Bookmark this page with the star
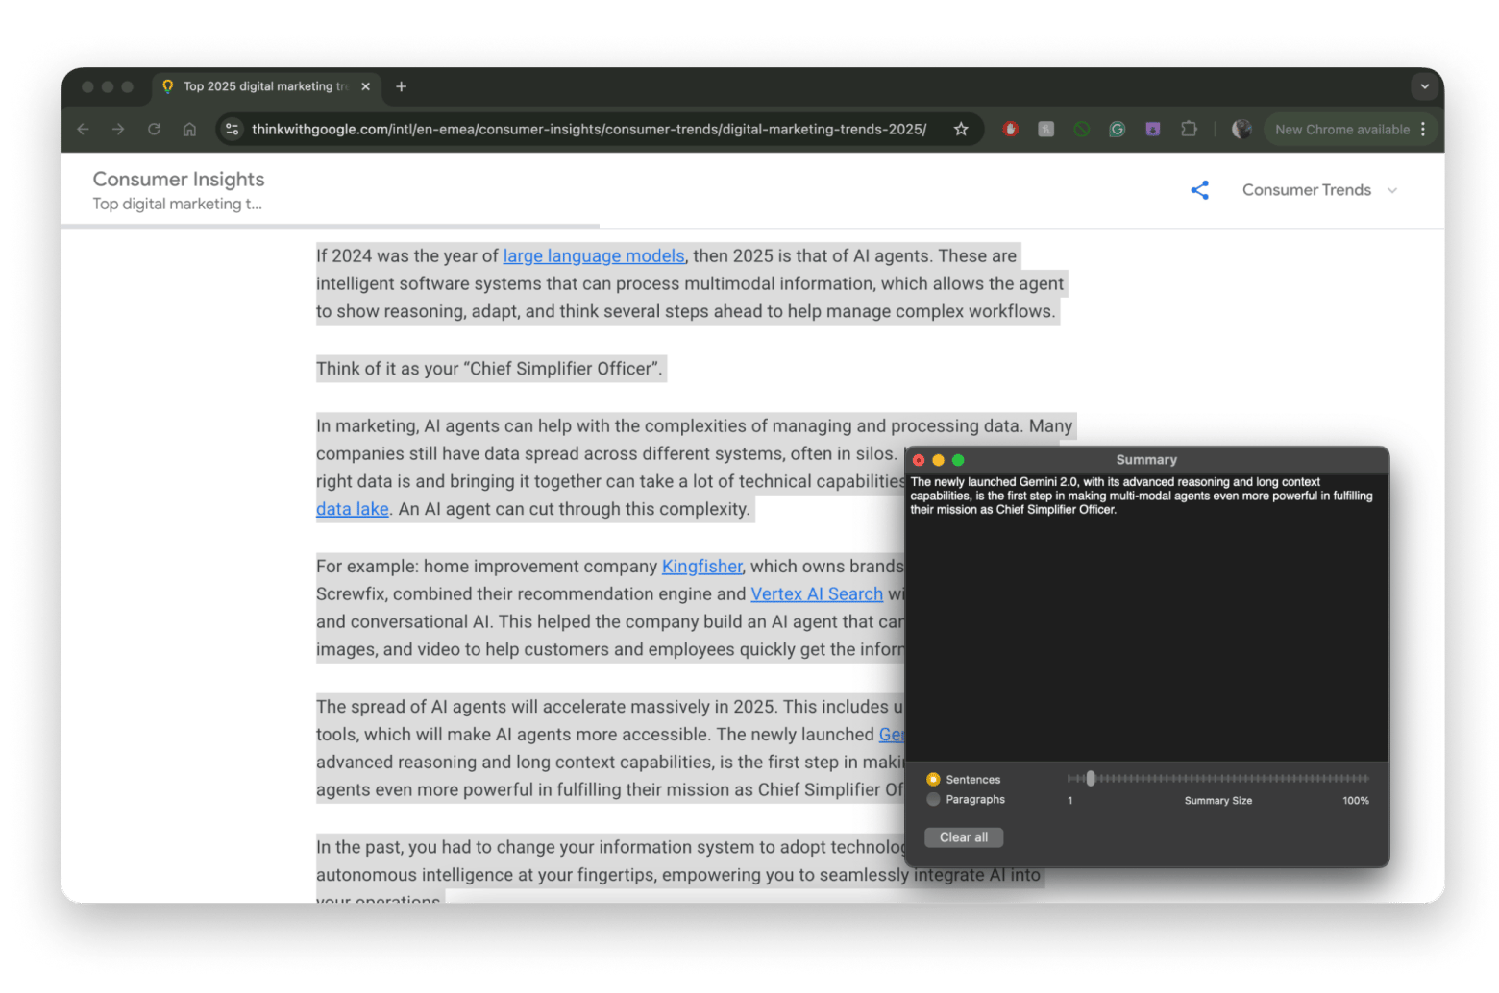 coord(961,129)
